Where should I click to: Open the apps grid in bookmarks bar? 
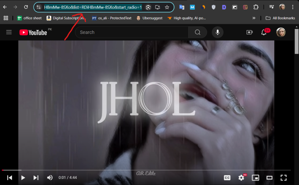click(x=6, y=18)
